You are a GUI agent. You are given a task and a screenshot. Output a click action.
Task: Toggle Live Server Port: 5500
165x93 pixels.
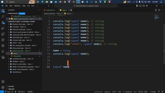tap(143, 92)
